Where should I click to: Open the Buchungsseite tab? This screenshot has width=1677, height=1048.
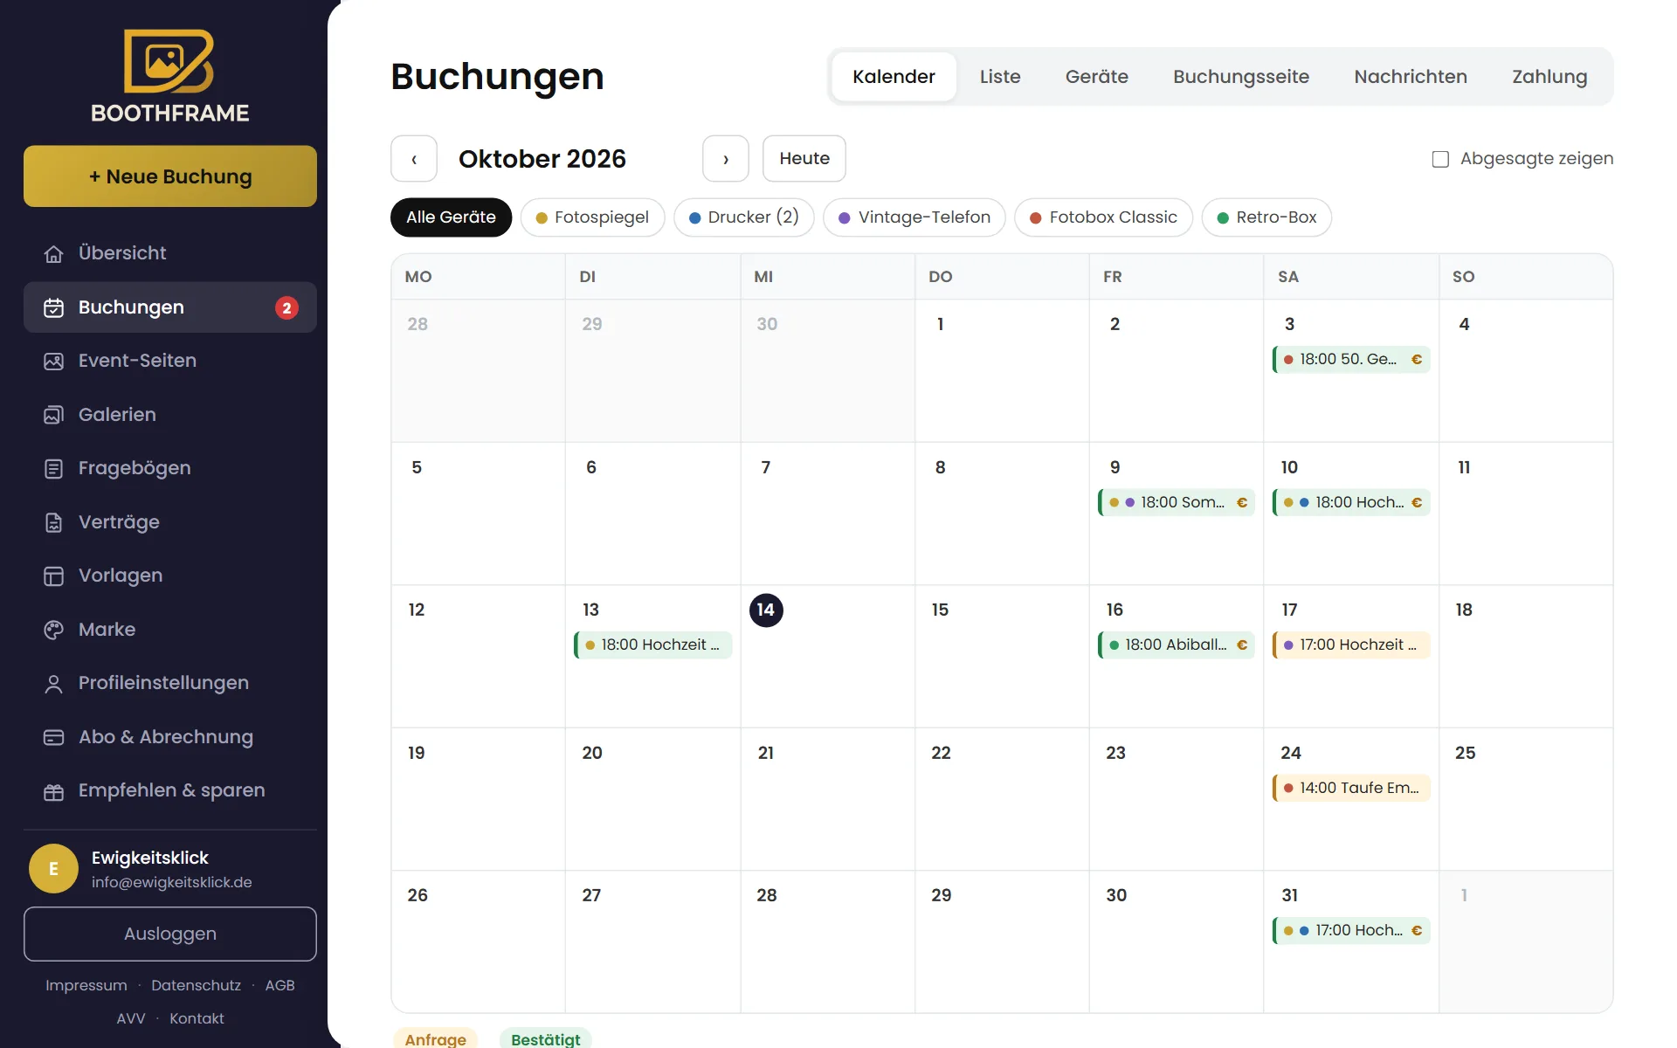1241,77
